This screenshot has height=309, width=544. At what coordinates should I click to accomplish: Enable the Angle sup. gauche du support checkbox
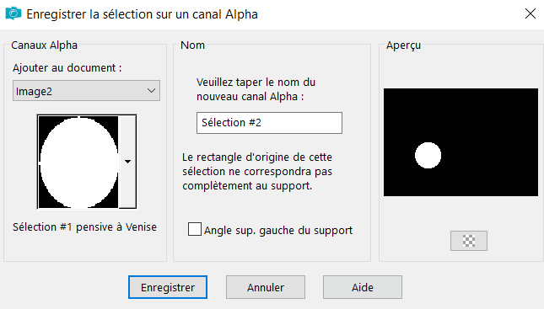coord(194,229)
